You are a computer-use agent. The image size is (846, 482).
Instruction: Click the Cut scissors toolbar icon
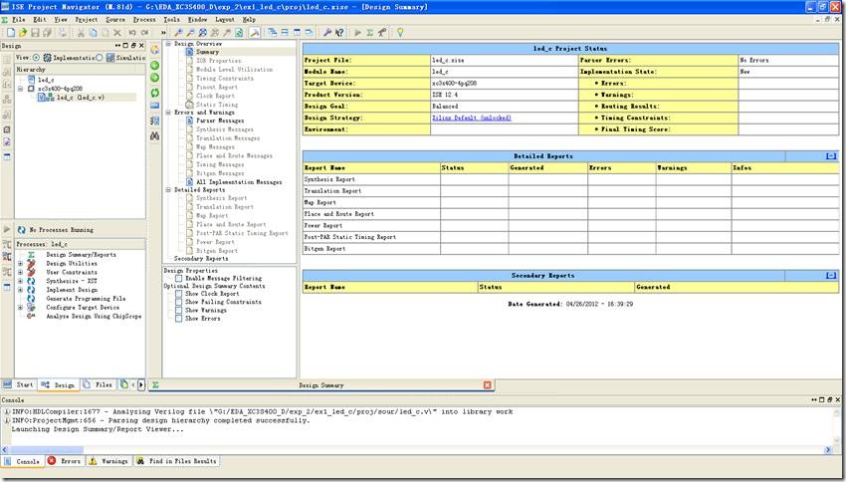80,33
